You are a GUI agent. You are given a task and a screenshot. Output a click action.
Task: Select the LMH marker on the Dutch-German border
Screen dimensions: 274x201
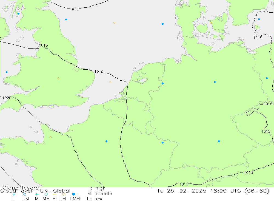pos(162,83)
